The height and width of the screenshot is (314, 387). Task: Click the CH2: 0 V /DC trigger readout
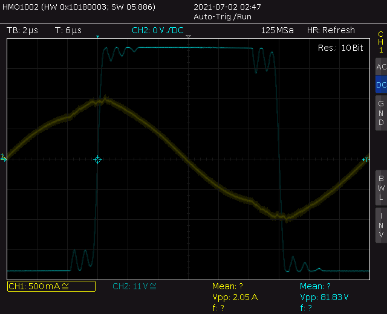pyautogui.click(x=158, y=30)
